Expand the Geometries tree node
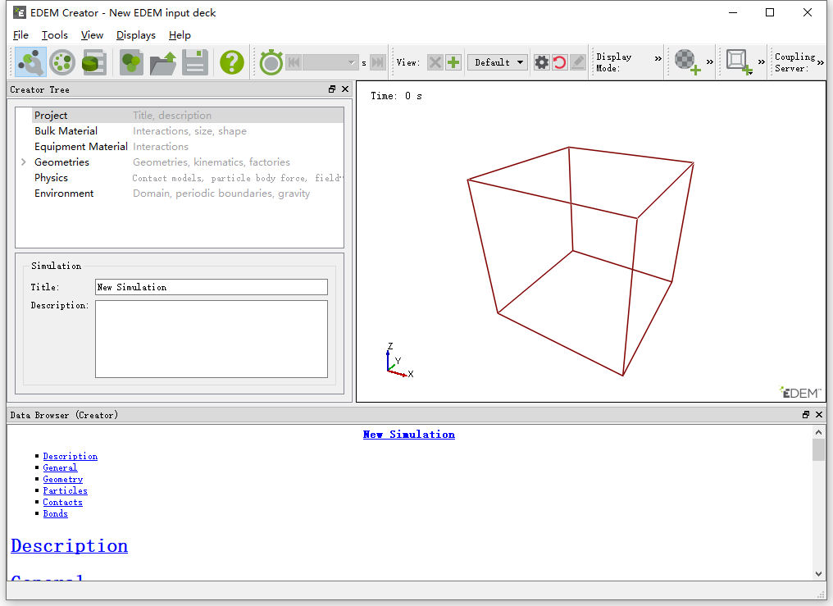833x606 pixels. pyautogui.click(x=24, y=162)
